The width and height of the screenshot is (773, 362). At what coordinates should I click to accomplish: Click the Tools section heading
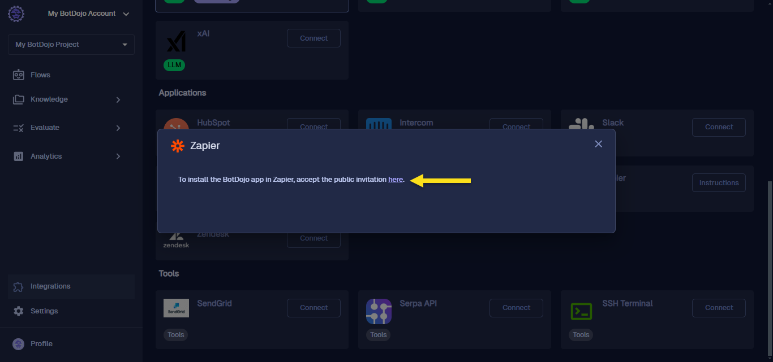169,273
